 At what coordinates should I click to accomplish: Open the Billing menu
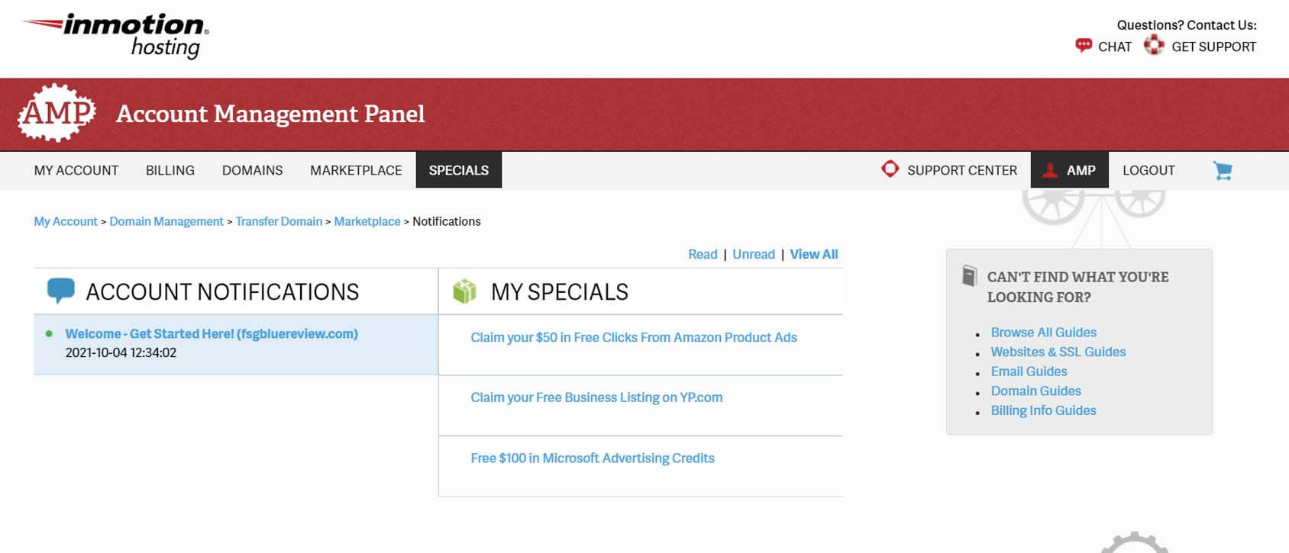(170, 170)
